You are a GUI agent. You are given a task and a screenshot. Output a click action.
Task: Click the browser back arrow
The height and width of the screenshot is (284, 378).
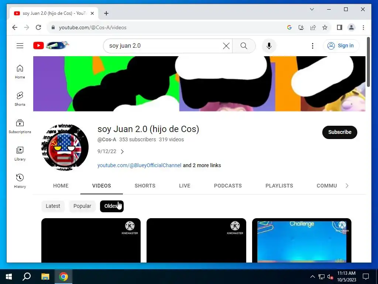click(15, 27)
